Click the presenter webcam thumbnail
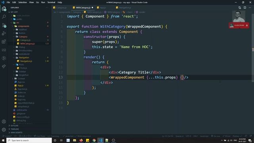The height and width of the screenshot is (143, 254). (239, 16)
